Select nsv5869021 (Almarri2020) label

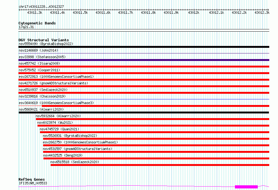tap(41, 109)
